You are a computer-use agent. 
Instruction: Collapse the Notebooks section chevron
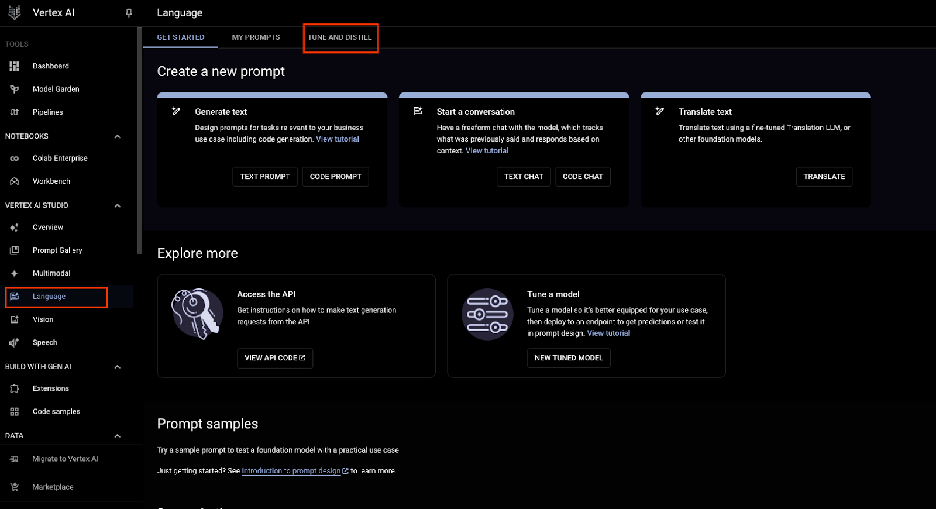[118, 136]
